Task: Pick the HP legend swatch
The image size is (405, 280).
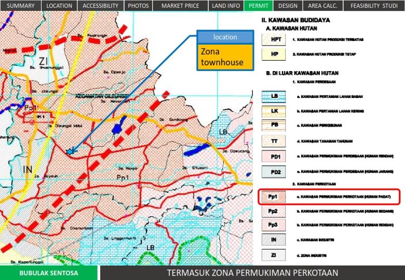Action: tap(274, 54)
